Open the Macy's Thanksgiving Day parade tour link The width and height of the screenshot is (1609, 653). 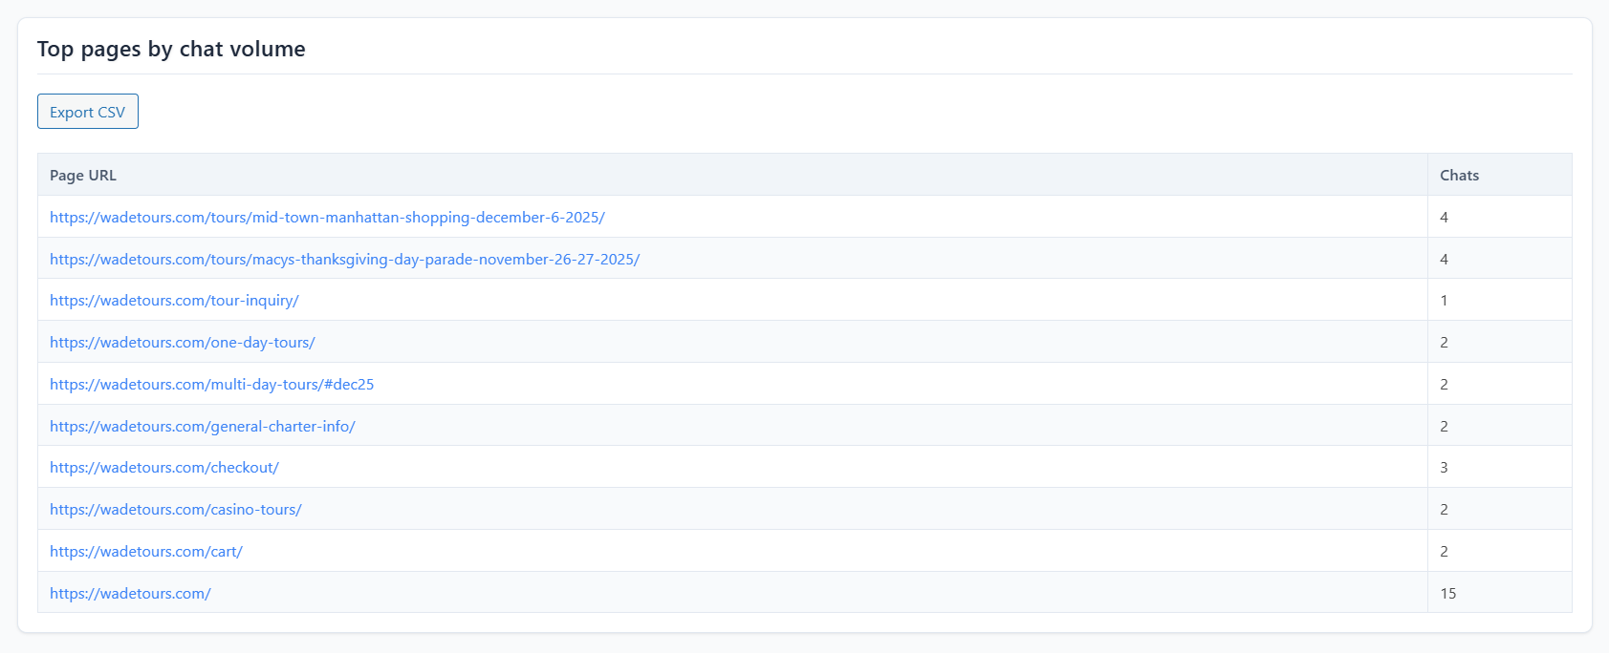(344, 260)
